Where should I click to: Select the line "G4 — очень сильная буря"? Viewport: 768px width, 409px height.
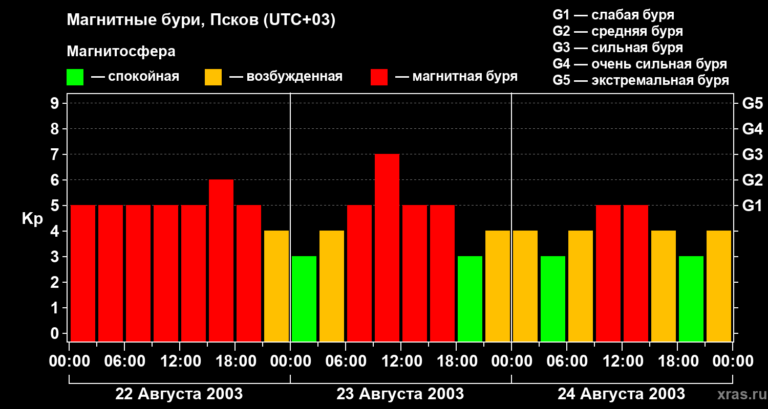pos(640,64)
